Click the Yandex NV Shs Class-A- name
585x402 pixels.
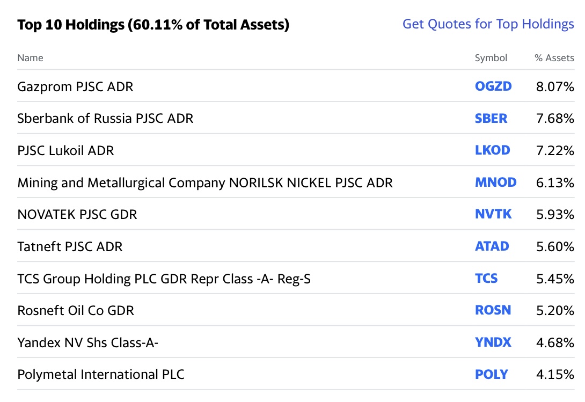87,342
